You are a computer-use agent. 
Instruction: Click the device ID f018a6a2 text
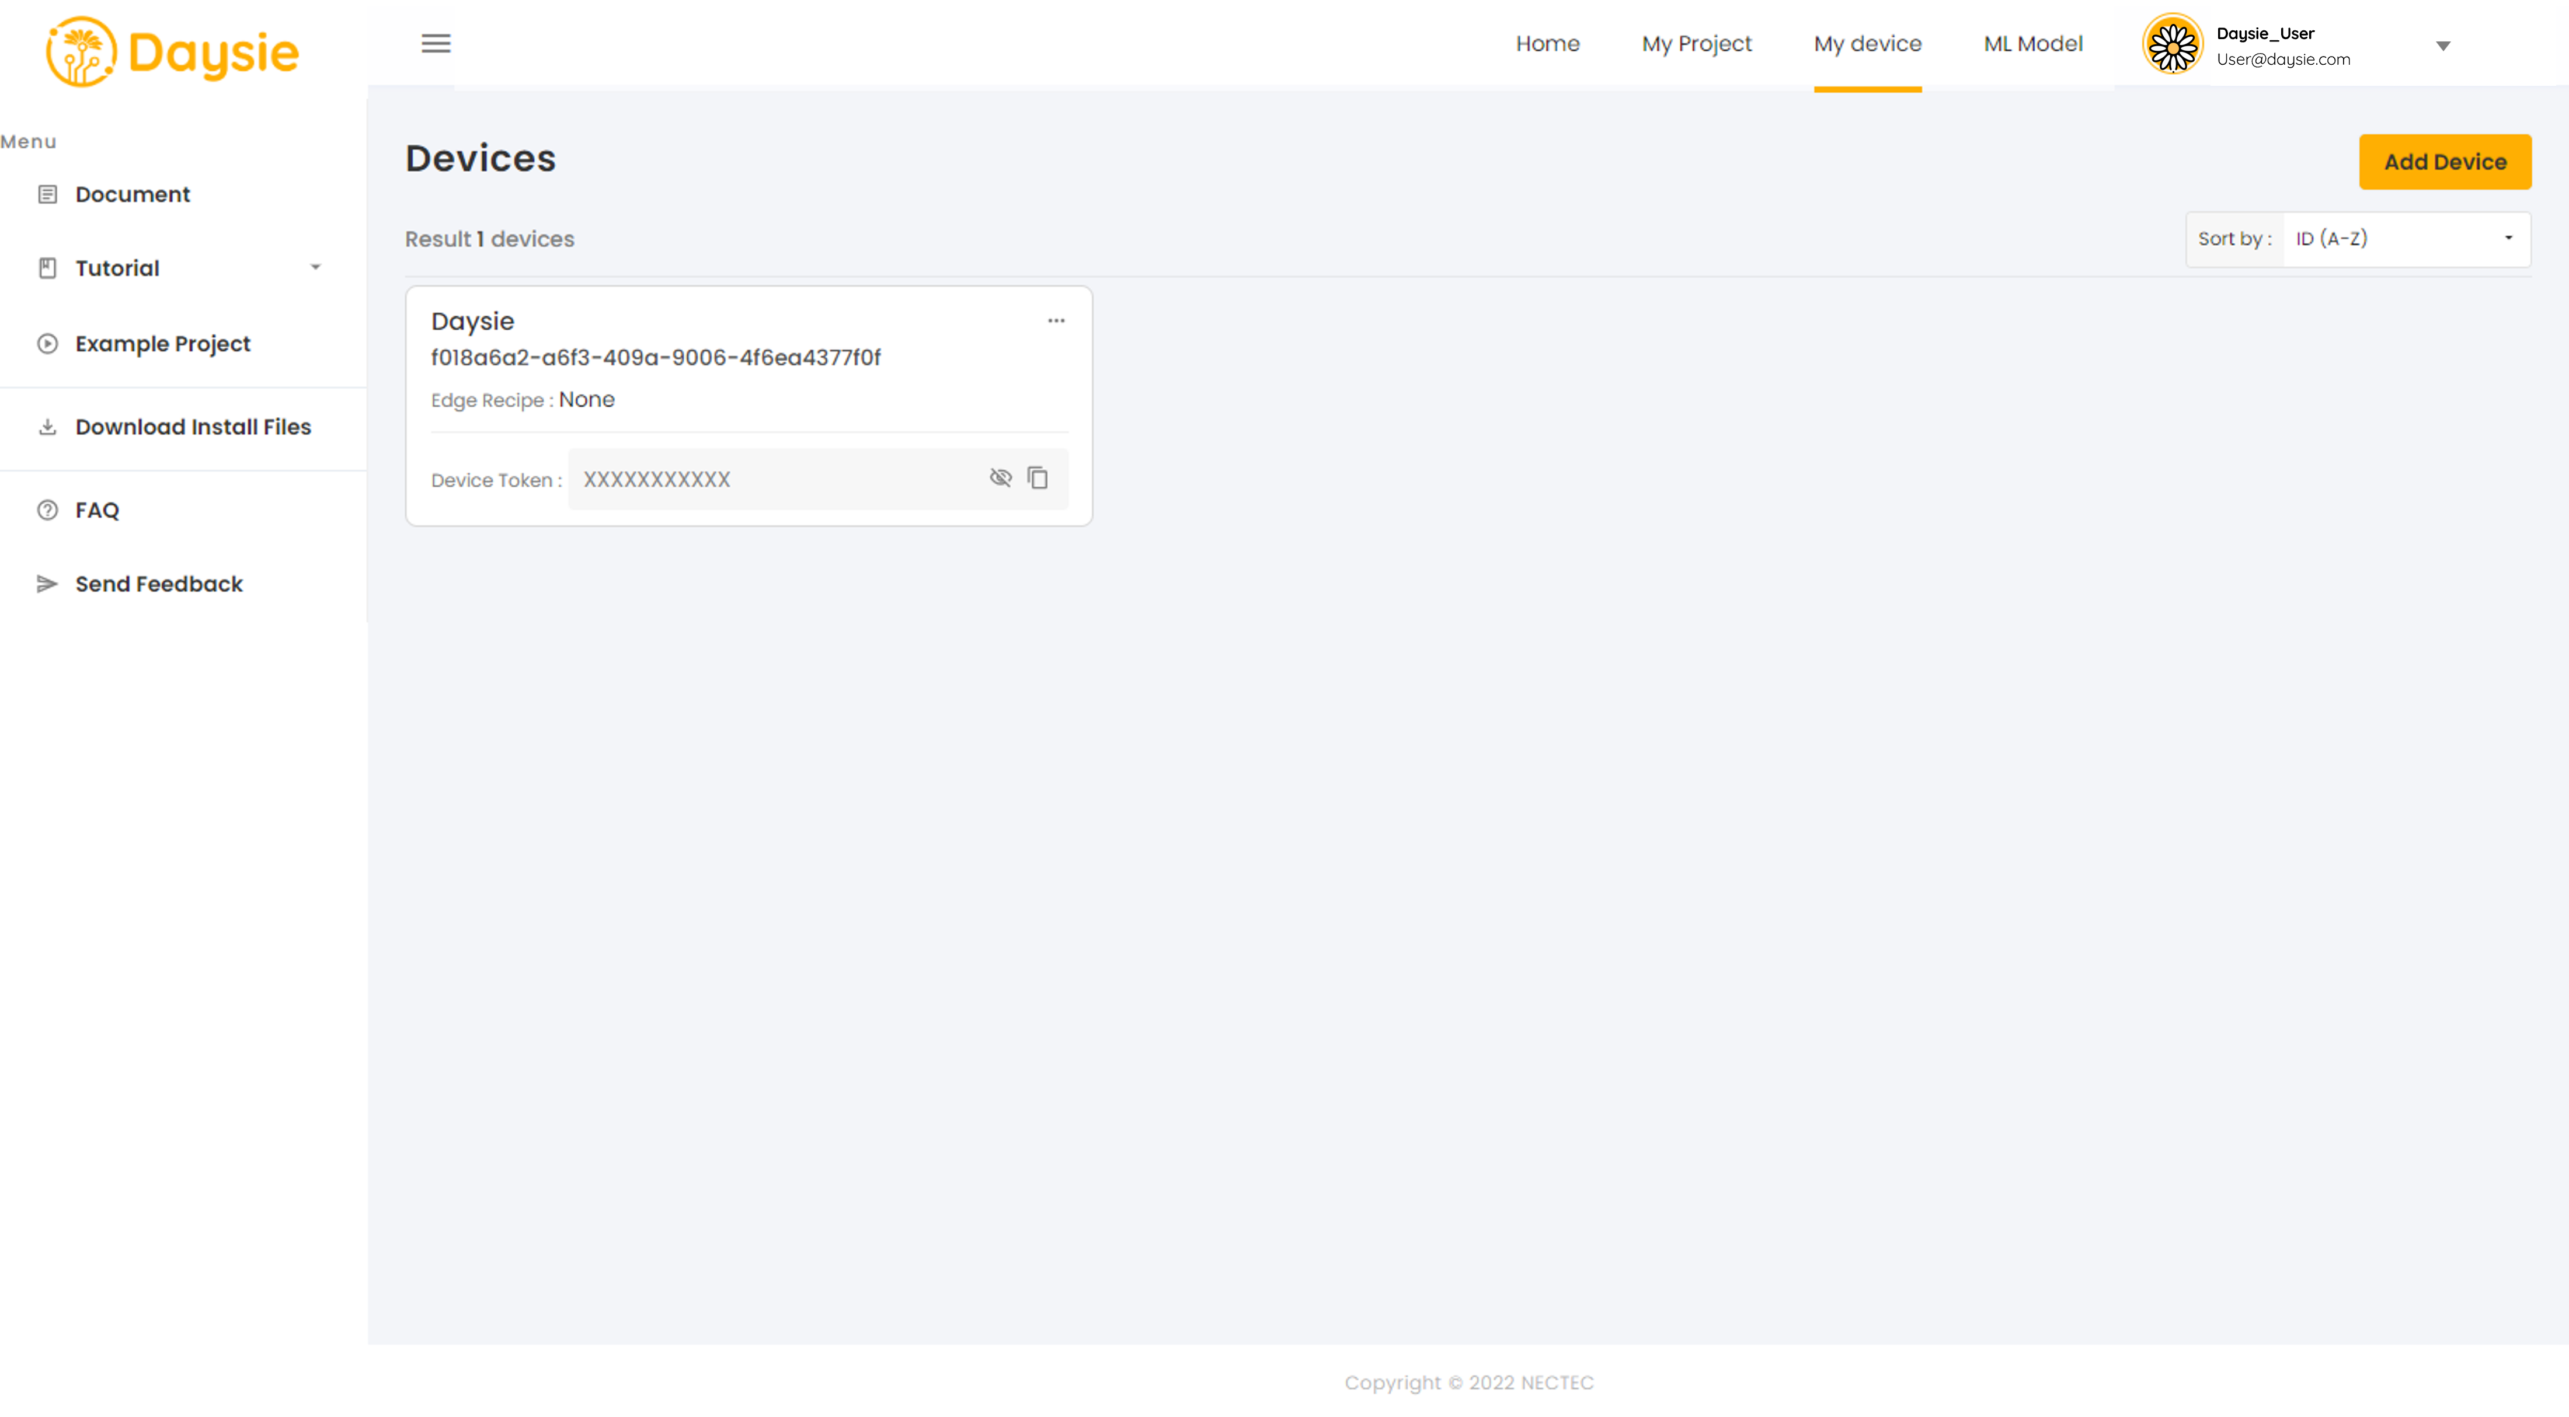coord(655,358)
